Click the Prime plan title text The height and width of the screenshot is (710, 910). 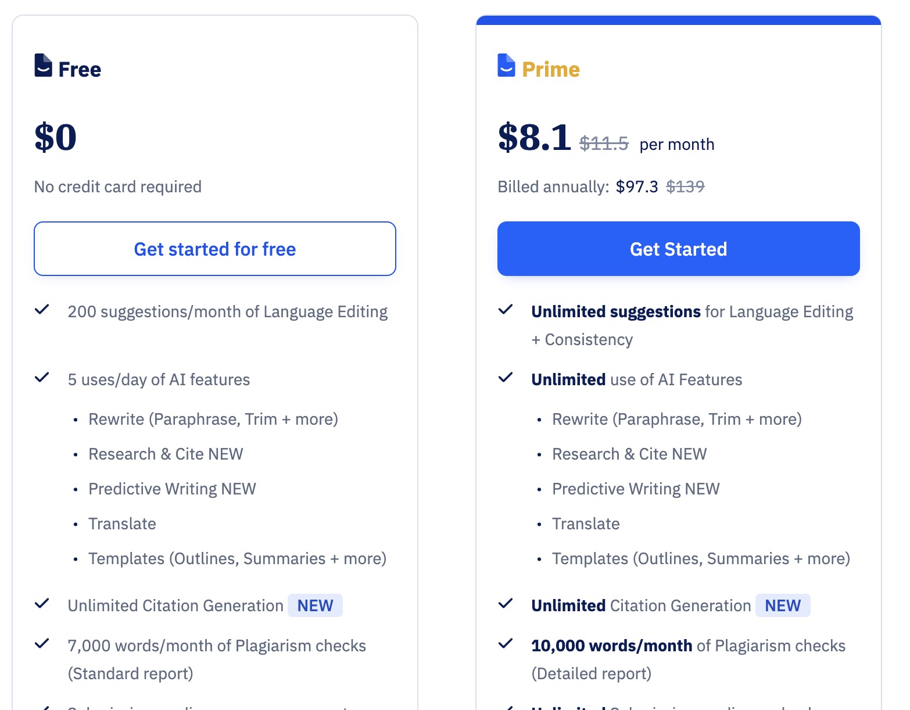point(551,70)
